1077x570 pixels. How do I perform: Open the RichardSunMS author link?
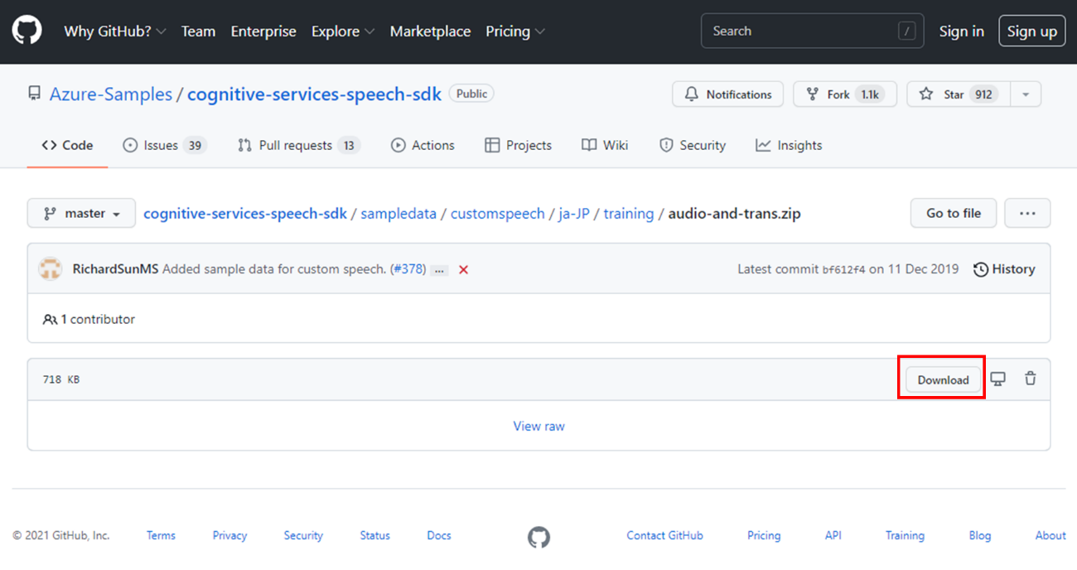[115, 269]
